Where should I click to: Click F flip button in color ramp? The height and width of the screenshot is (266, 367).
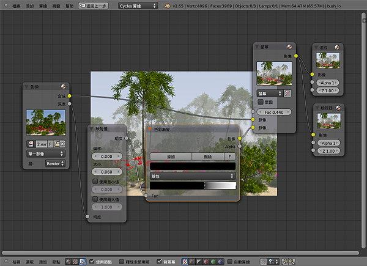pyautogui.click(x=230, y=157)
